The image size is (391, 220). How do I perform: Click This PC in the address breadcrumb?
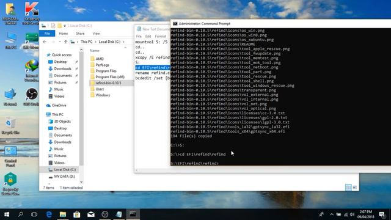point(86,42)
